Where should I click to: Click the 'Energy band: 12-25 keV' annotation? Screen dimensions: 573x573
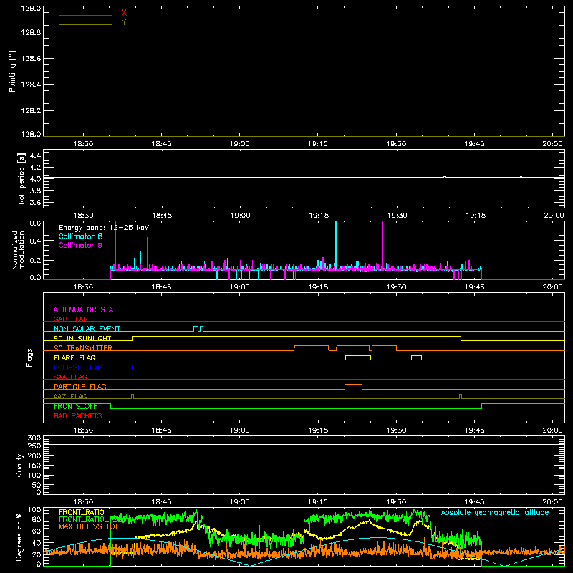pos(104,228)
